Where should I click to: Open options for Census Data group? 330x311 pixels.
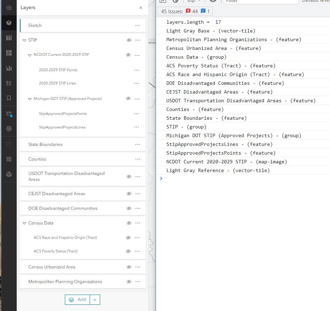click(138, 223)
